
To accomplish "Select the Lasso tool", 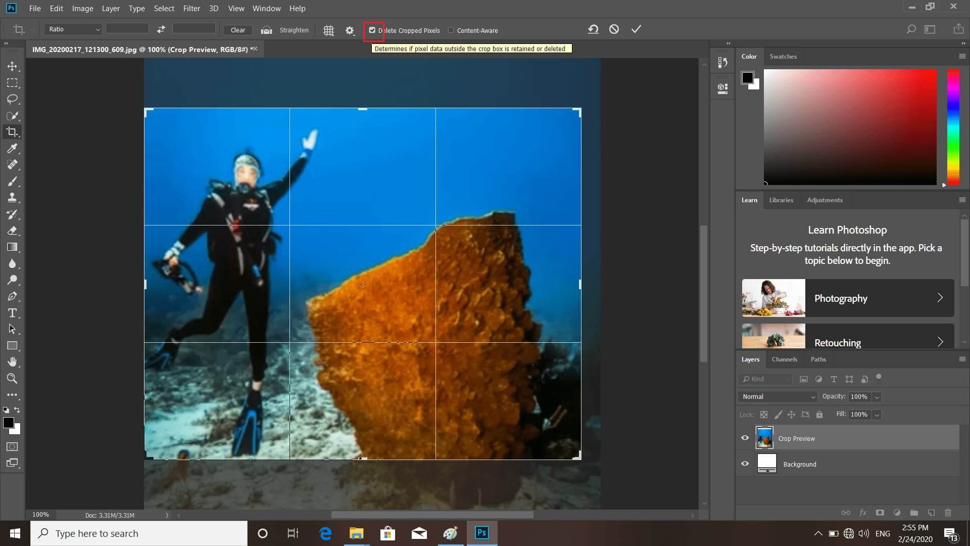I will [x=12, y=99].
